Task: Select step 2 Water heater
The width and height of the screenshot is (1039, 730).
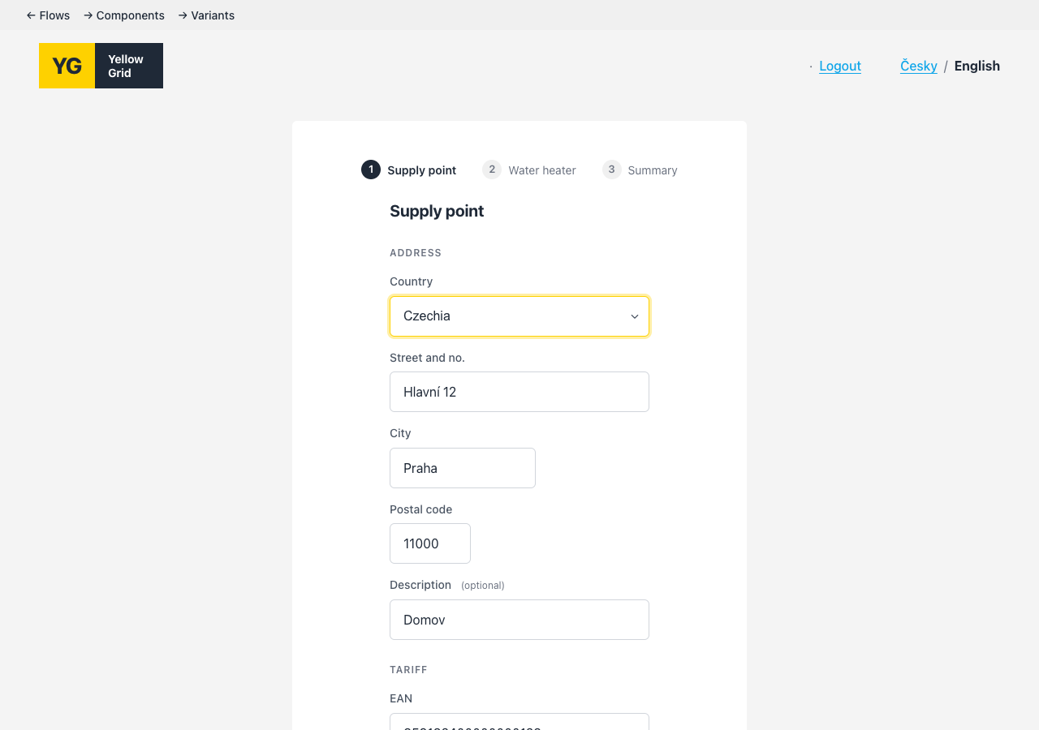Action: coord(529,170)
